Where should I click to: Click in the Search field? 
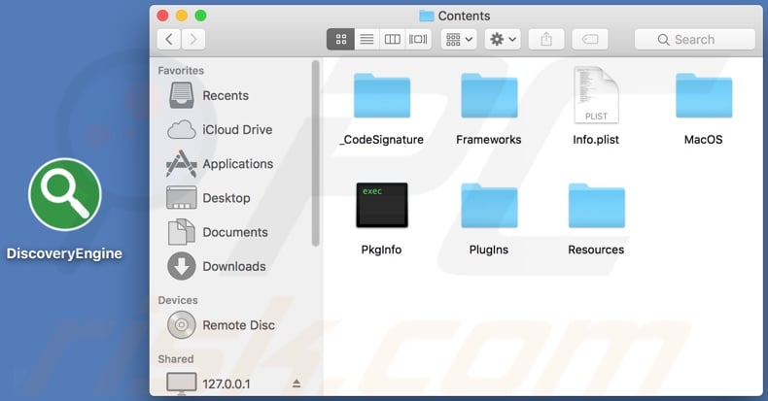pyautogui.click(x=694, y=40)
